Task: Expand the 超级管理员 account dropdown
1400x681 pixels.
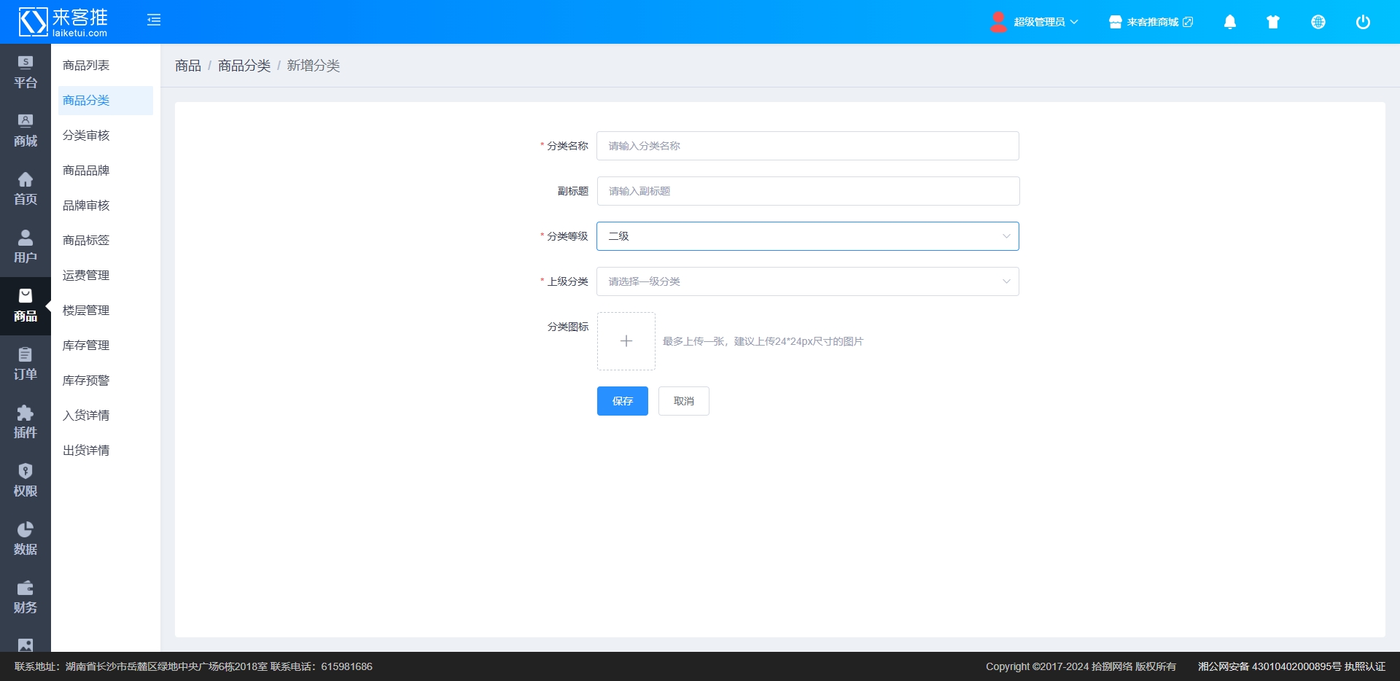Action: click(x=1035, y=22)
